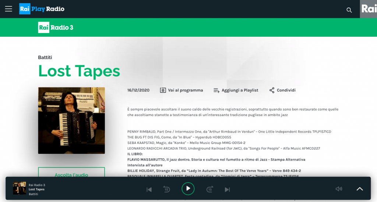The width and height of the screenshot is (377, 202).
Task: Select the THE BUG FT DIS FIG track line
Action: [x=179, y=137]
